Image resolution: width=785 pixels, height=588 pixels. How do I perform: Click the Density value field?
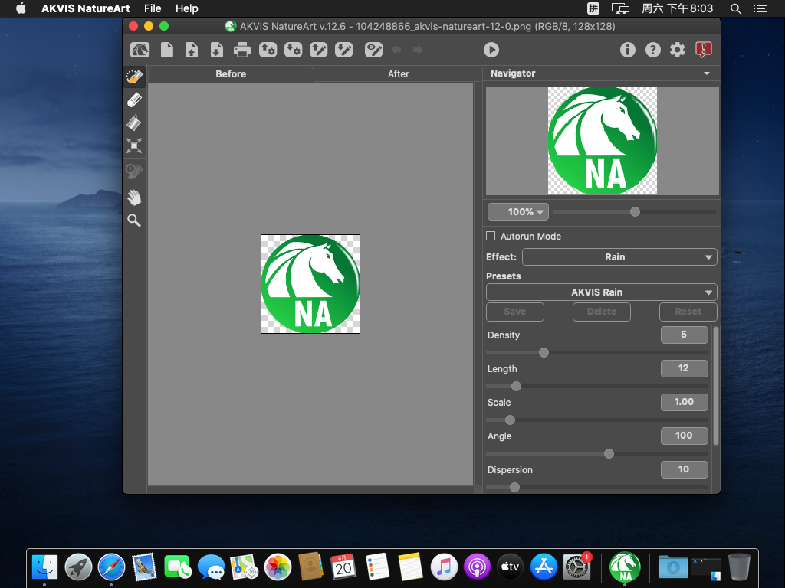pos(684,335)
